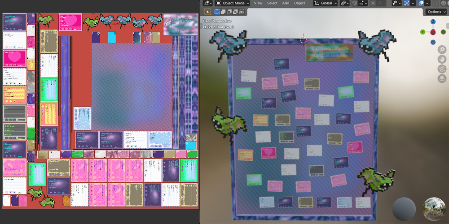Screen dimensions: 449x224
Task: Open the editor type selector
Action: point(207,3)
